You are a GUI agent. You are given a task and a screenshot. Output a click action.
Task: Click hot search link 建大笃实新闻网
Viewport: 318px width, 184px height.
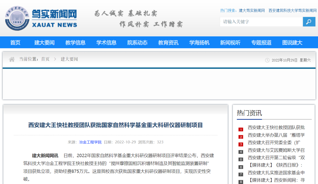click(x=252, y=11)
